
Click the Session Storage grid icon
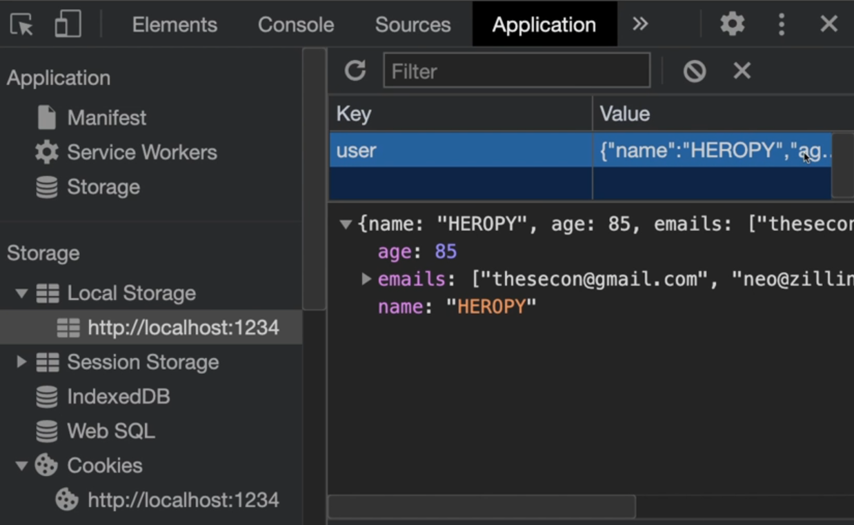(48, 362)
